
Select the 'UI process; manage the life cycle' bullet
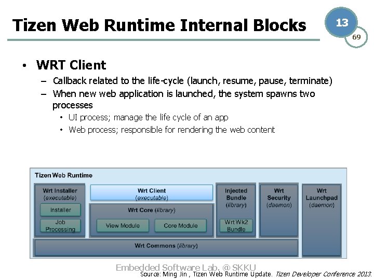coord(148,117)
